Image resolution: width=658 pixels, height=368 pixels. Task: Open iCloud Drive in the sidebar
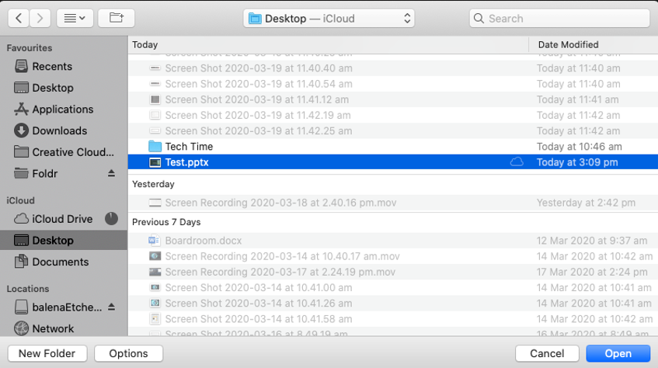(x=62, y=219)
